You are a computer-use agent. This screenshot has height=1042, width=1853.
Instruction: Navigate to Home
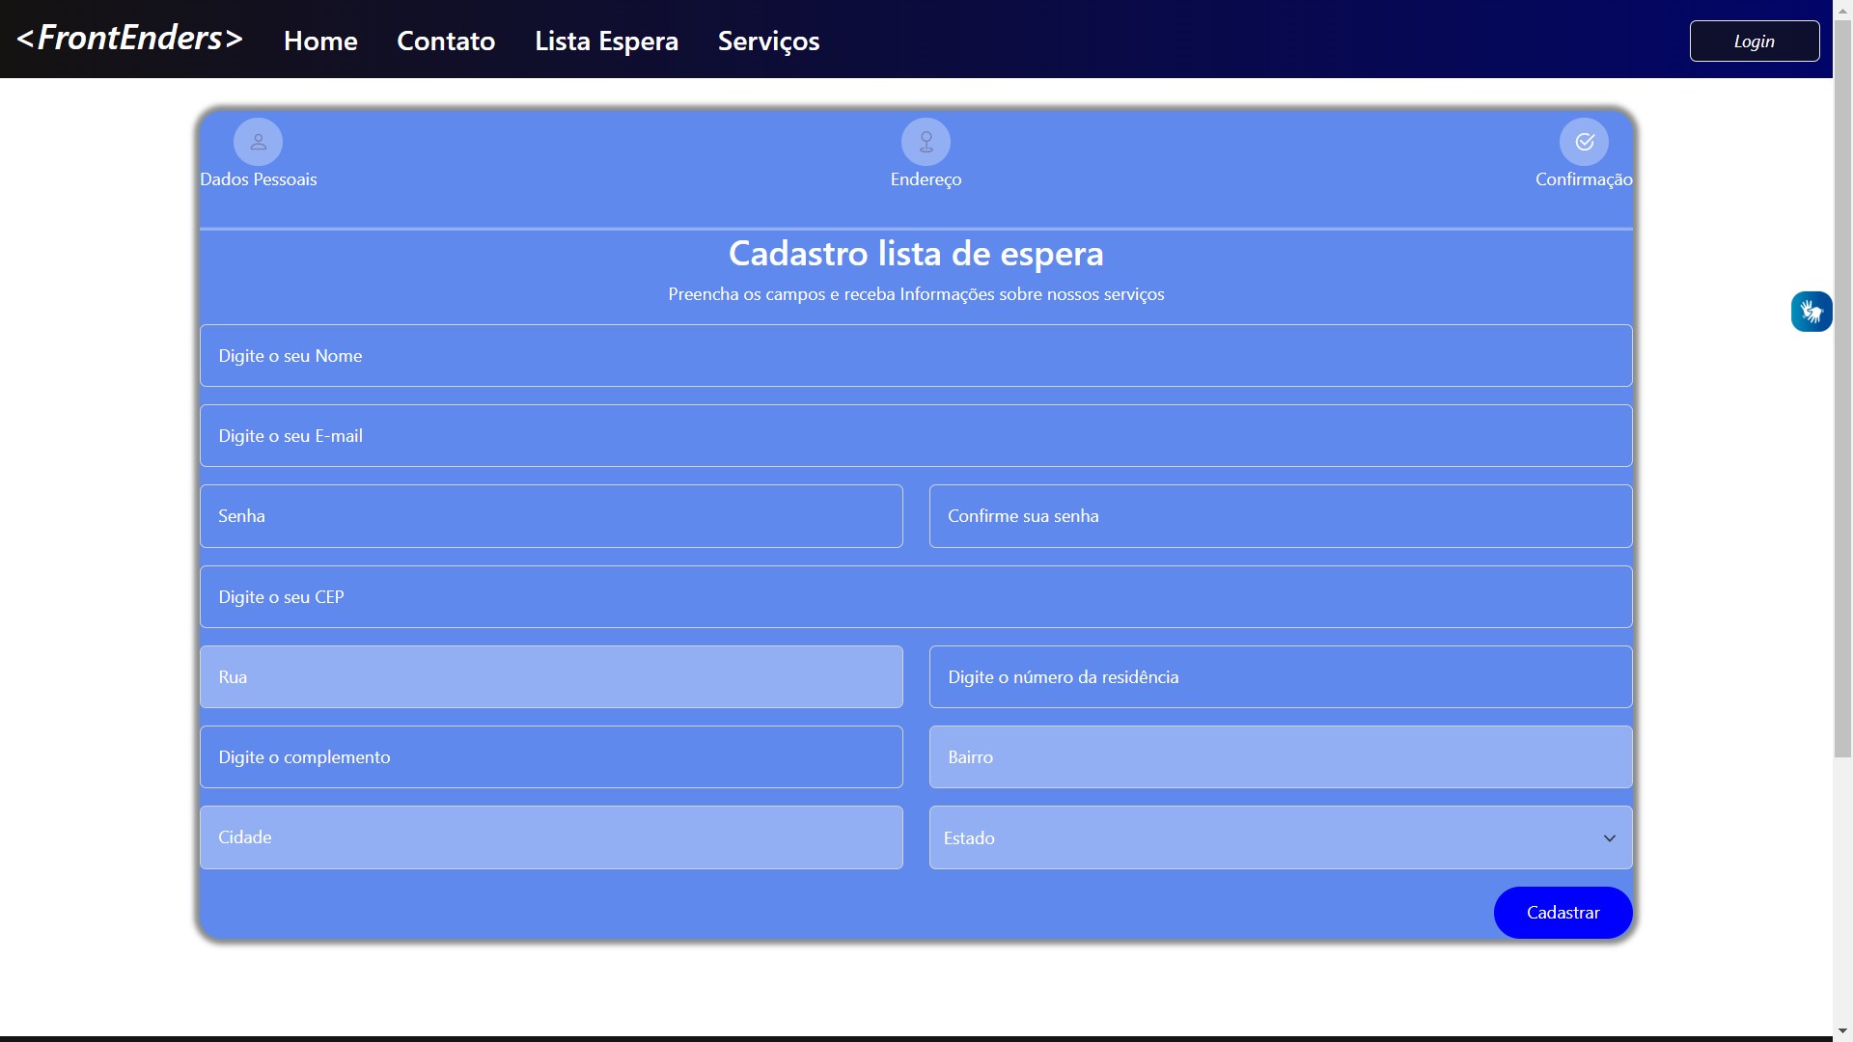click(x=319, y=41)
